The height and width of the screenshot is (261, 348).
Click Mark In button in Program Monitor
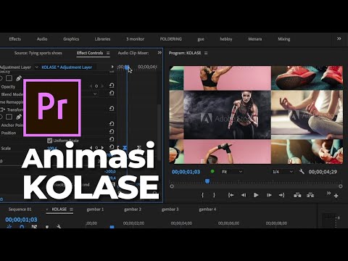click(x=202, y=195)
